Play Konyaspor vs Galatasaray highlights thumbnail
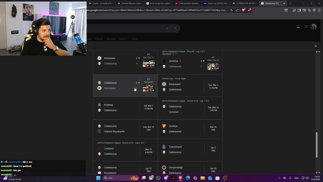Image resolution: width=323 pixels, height=182 pixels. [x=148, y=64]
